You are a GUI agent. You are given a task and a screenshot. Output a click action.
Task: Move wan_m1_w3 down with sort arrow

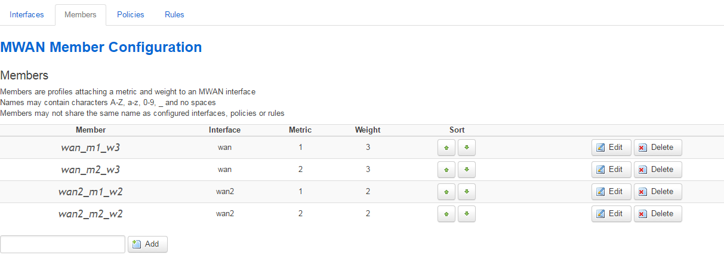pyautogui.click(x=467, y=148)
